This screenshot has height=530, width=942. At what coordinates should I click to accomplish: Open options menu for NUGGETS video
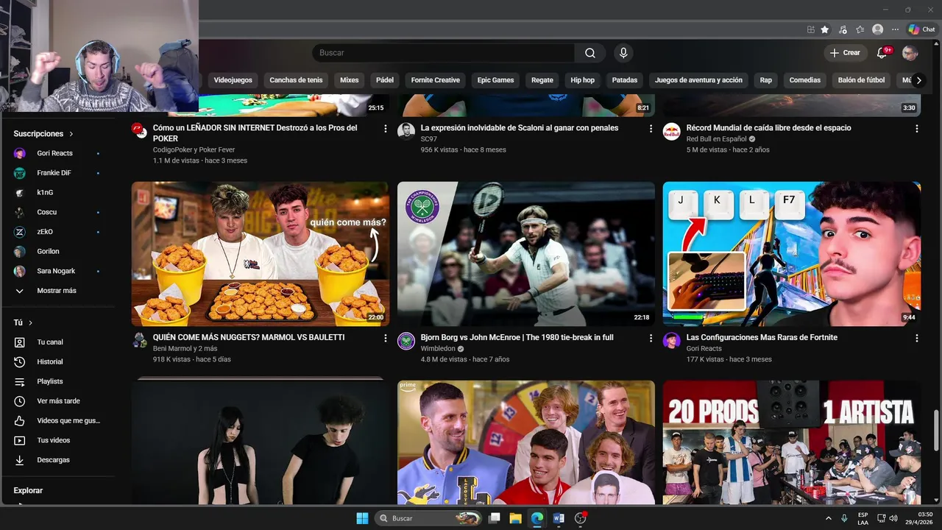tap(385, 339)
